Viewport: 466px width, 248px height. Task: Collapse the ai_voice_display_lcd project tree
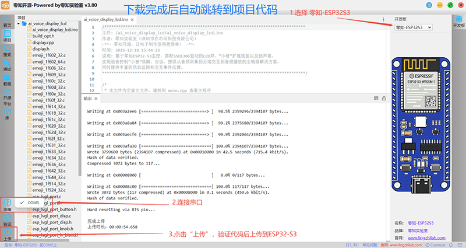[19, 23]
